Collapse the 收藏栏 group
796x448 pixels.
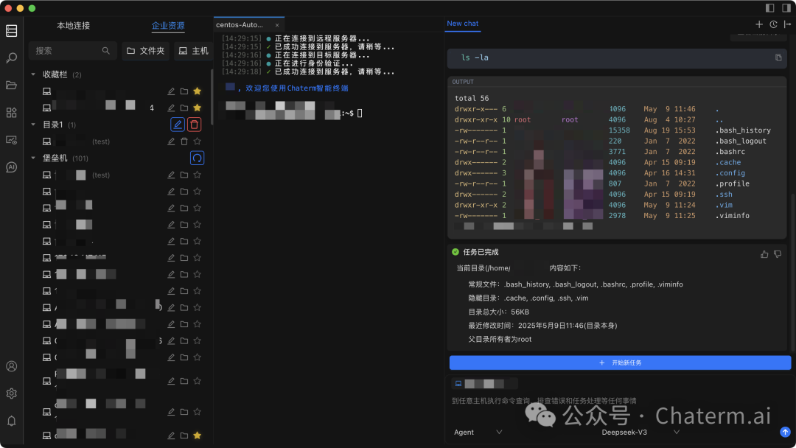33,74
